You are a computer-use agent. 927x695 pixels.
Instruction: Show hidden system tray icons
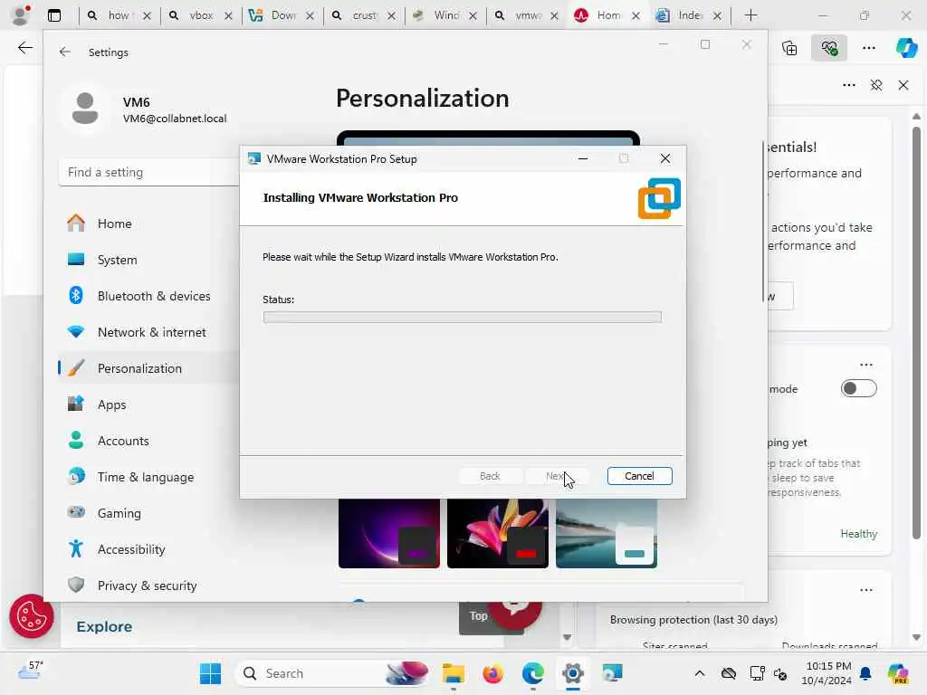pyautogui.click(x=700, y=673)
